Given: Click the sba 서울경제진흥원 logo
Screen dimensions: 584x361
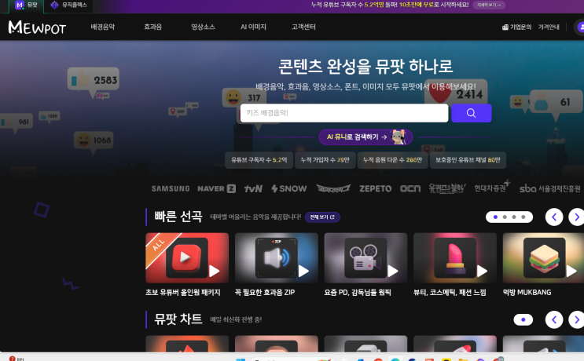Looking at the screenshot, I should [549, 189].
